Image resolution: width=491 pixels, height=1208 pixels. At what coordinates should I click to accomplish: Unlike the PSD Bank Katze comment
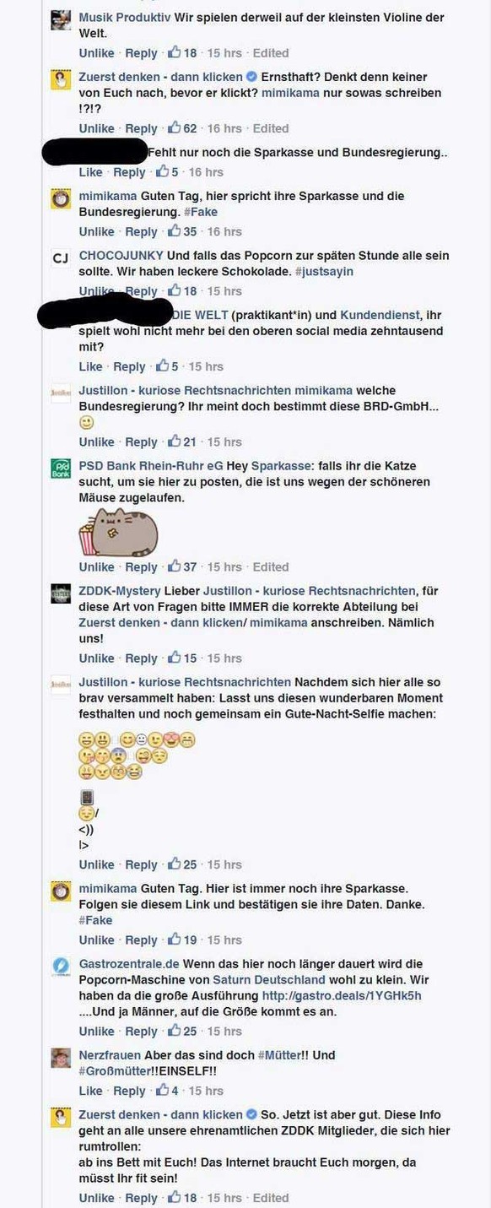point(97,567)
